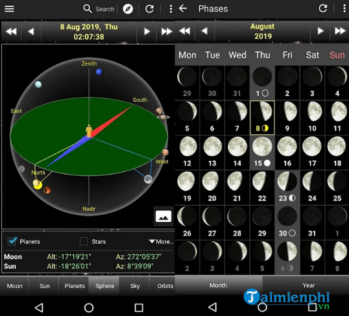The height and width of the screenshot is (316, 349).
Task: Go to next month in Phases
Action: (x=320, y=30)
